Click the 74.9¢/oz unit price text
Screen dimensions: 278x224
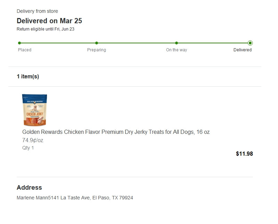click(x=33, y=140)
